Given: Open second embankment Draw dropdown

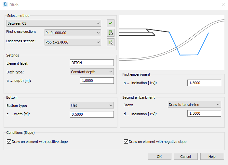Looking at the screenshot, I should click(x=194, y=105).
